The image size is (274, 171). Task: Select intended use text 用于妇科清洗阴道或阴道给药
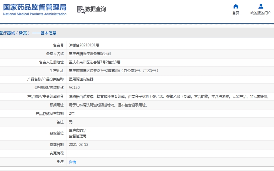pyautogui.click(x=108, y=105)
